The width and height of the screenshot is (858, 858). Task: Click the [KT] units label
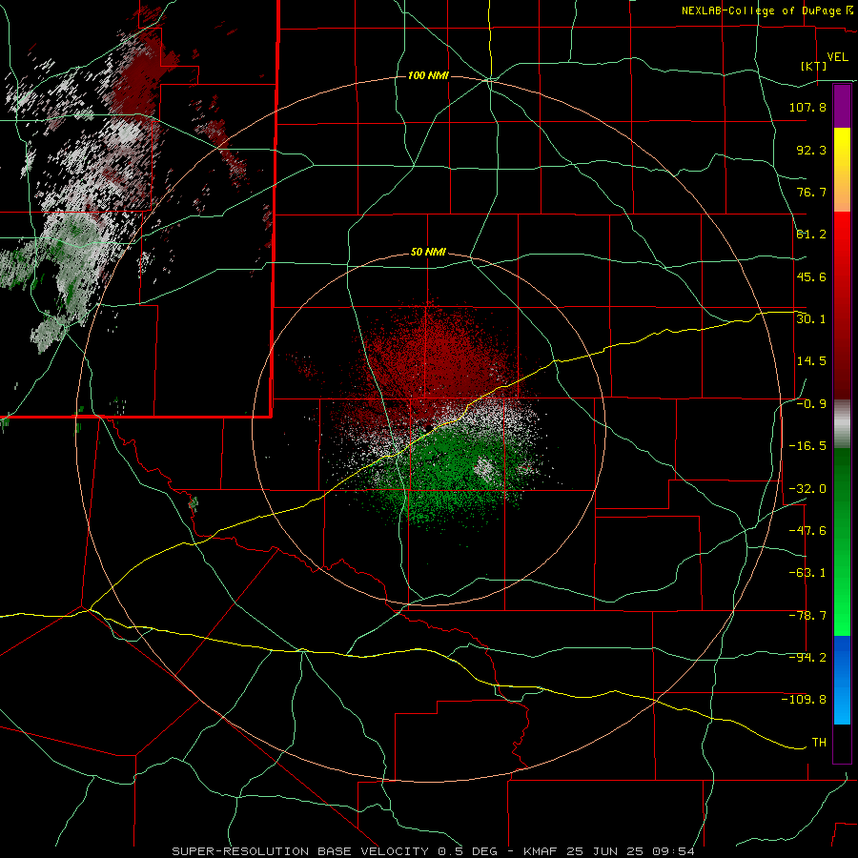click(814, 66)
